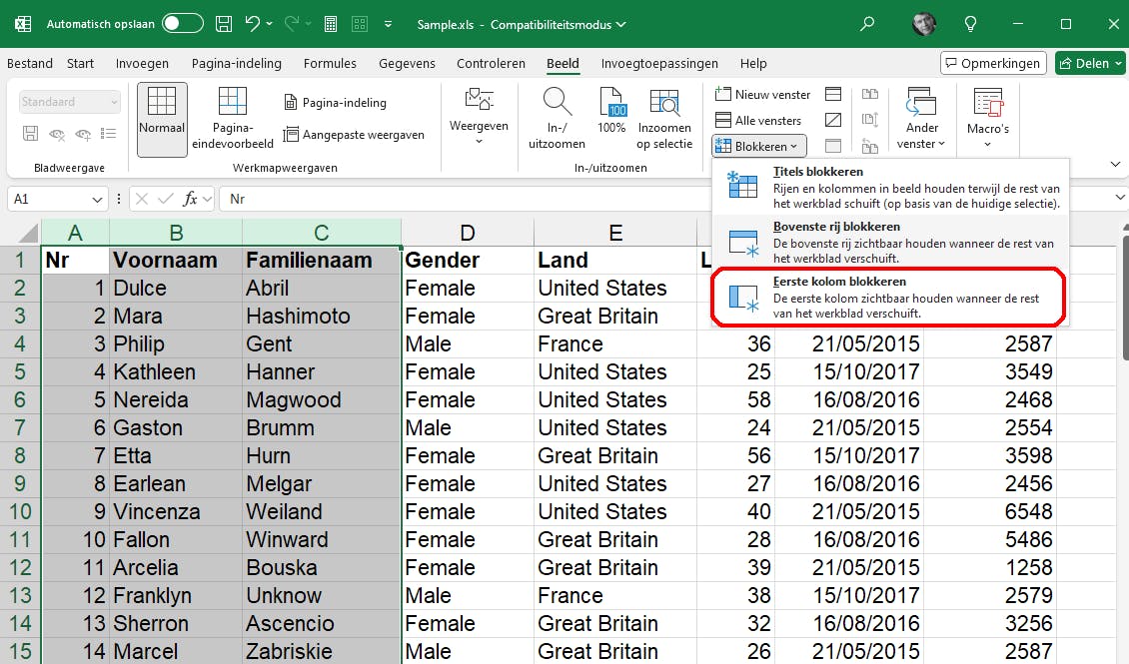Open the Formules ribbon tab
Image resolution: width=1129 pixels, height=664 pixels.
[x=330, y=63]
